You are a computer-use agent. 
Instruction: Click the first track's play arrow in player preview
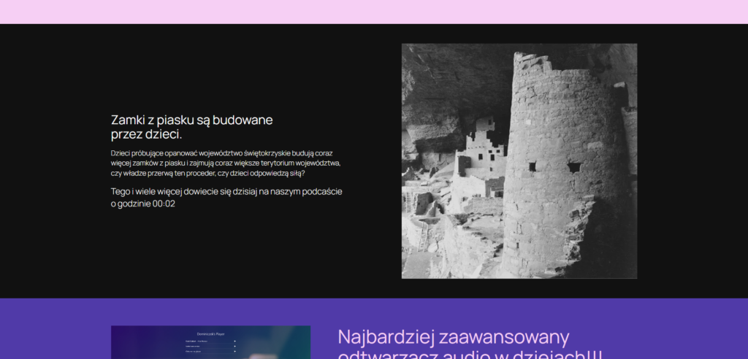click(234, 341)
